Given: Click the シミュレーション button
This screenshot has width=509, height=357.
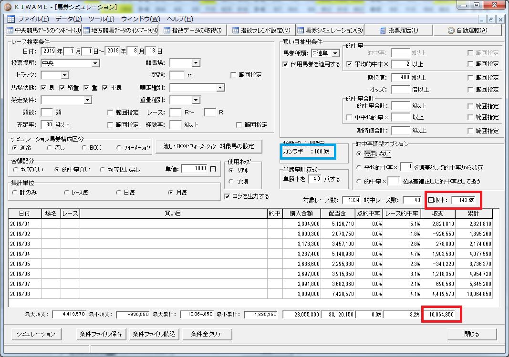Looking at the screenshot, I should coord(36,334).
